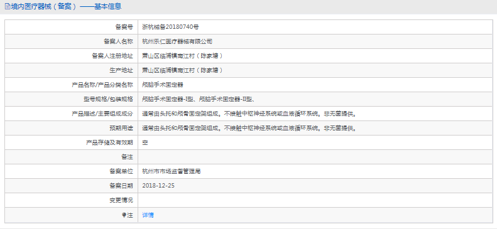Select the description text in 产品描述/主要组成成分 row
The width and height of the screenshot is (497, 229).
(x=250, y=114)
